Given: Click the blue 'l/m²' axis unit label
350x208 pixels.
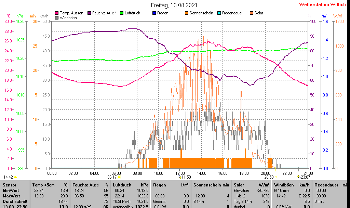Looking at the screenshot, I should [x=324, y=16].
